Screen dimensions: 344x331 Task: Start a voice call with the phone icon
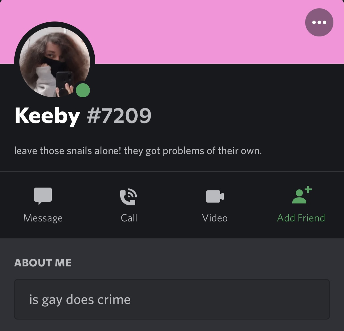pos(129,197)
